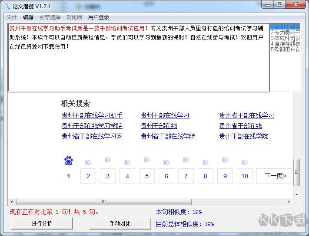This screenshot has height=236, width=309.
Task: Click the Baidu paw icon above page 1
Action: [x=68, y=161]
